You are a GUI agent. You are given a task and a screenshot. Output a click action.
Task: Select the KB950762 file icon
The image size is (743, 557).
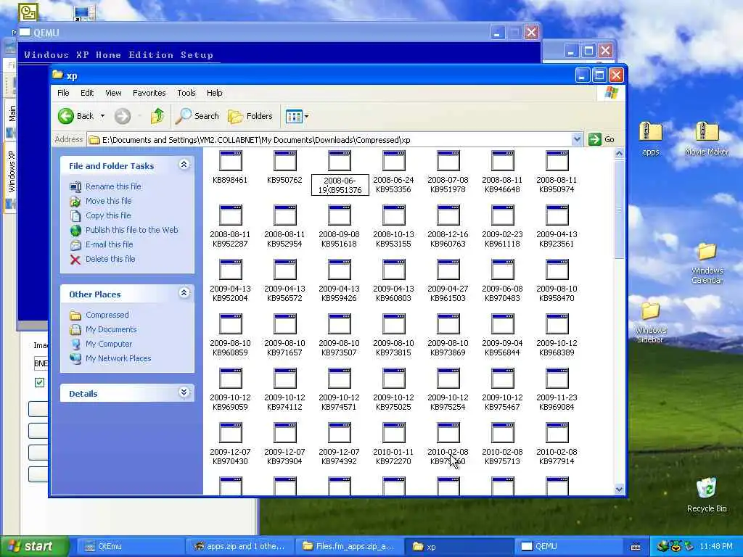click(284, 161)
